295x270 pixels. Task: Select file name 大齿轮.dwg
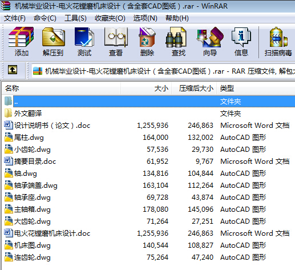pos(33,221)
